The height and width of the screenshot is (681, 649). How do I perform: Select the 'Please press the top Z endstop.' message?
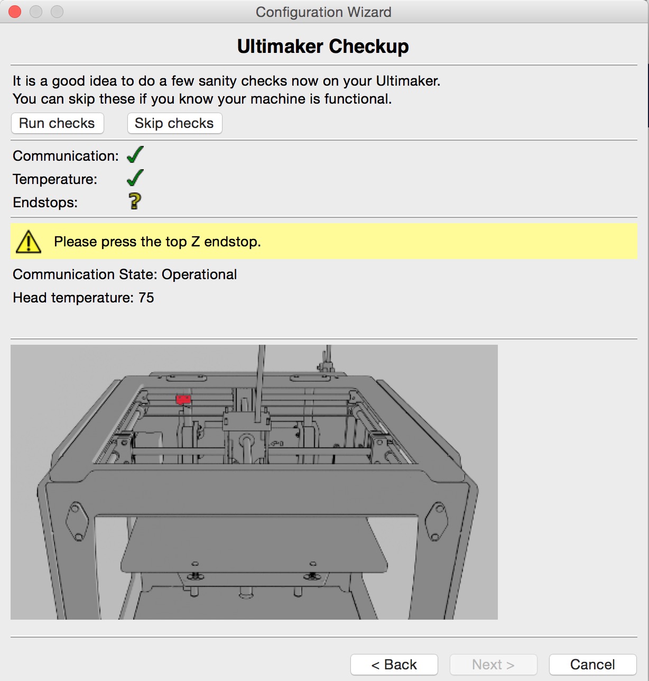157,242
